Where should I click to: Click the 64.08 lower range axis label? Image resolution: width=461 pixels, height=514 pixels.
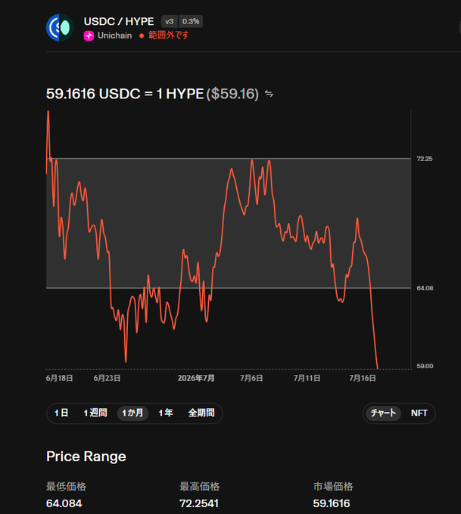[x=425, y=288]
